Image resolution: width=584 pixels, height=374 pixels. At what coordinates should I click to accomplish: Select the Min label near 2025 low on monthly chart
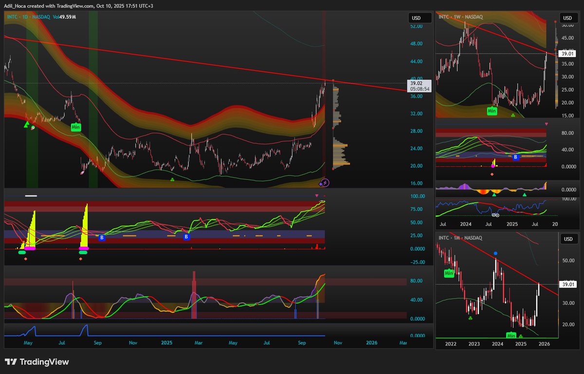(x=511, y=335)
